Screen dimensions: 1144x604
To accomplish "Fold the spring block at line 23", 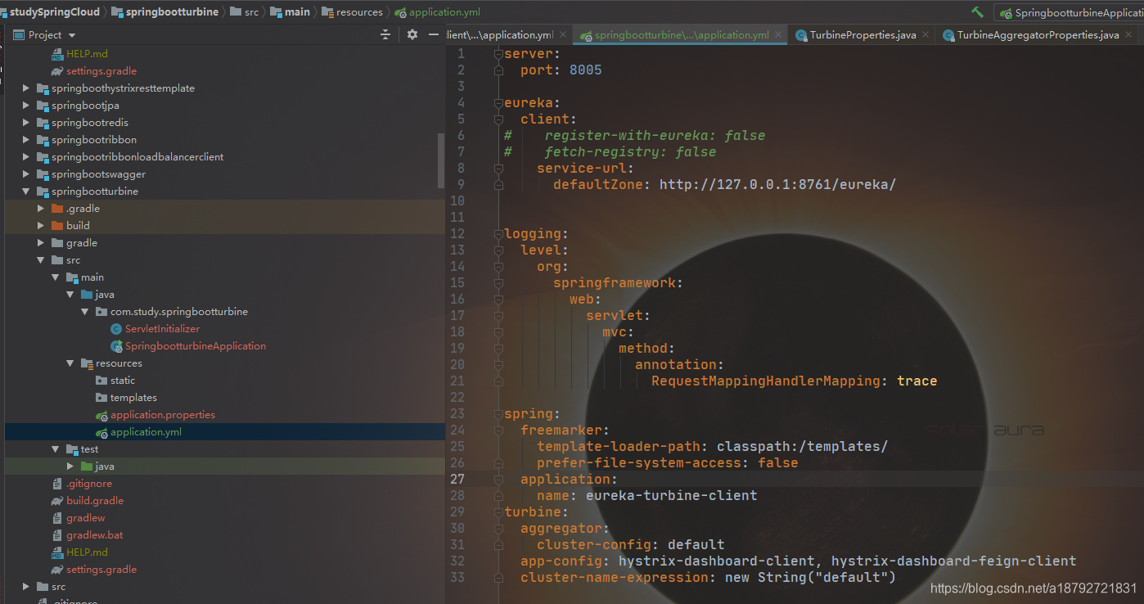I will tap(498, 414).
